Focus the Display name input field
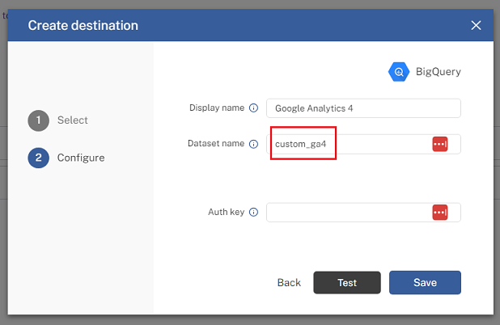500x325 pixels. [363, 108]
